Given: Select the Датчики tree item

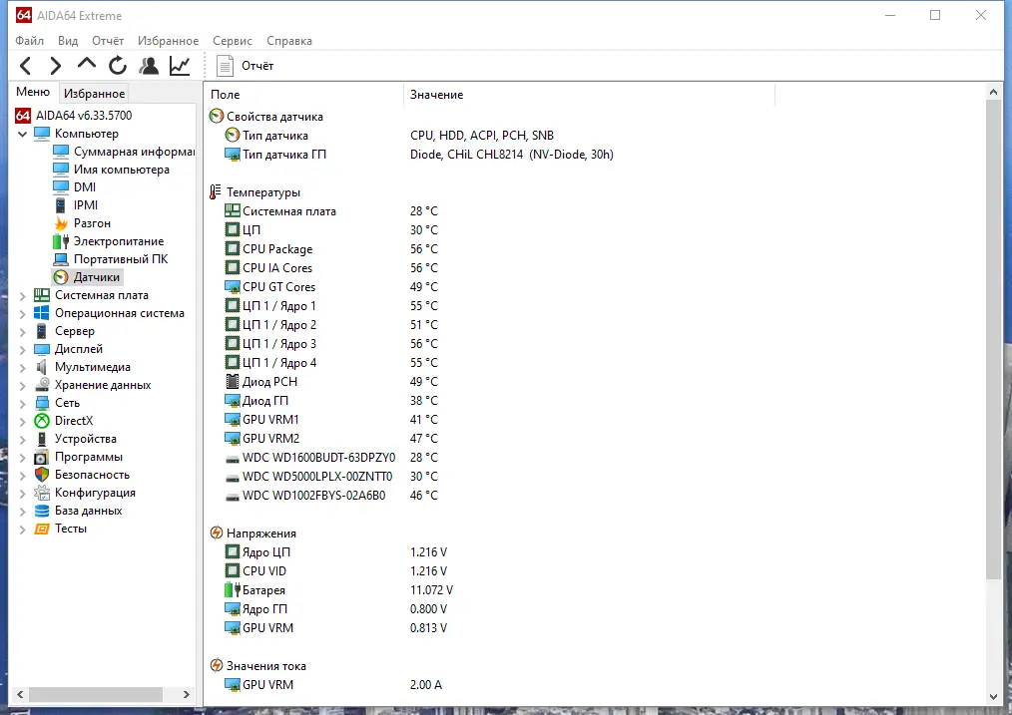Looking at the screenshot, I should [96, 277].
